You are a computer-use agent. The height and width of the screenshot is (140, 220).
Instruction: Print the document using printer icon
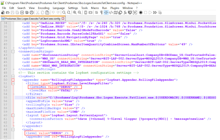coord(32,13)
